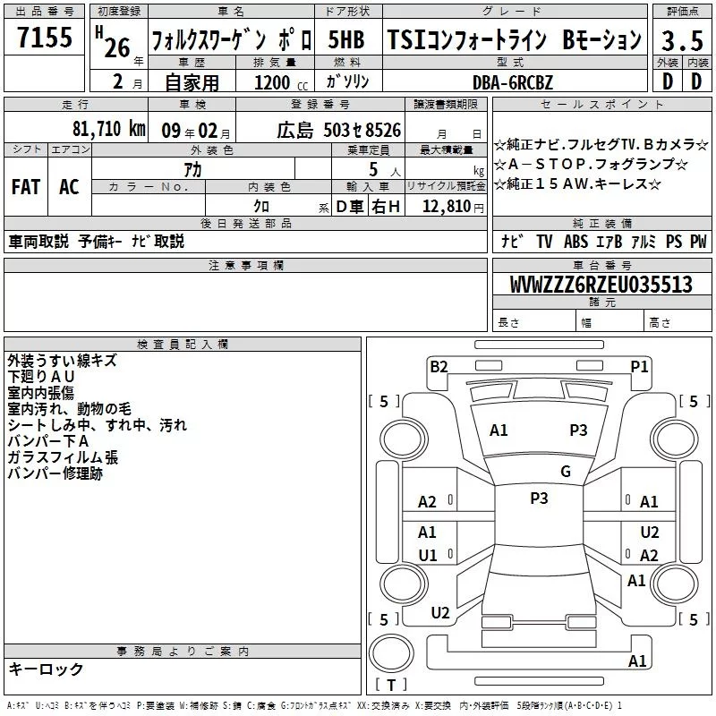Click the door type value 5HB
Viewport: 716px width, 716px height.
(346, 39)
